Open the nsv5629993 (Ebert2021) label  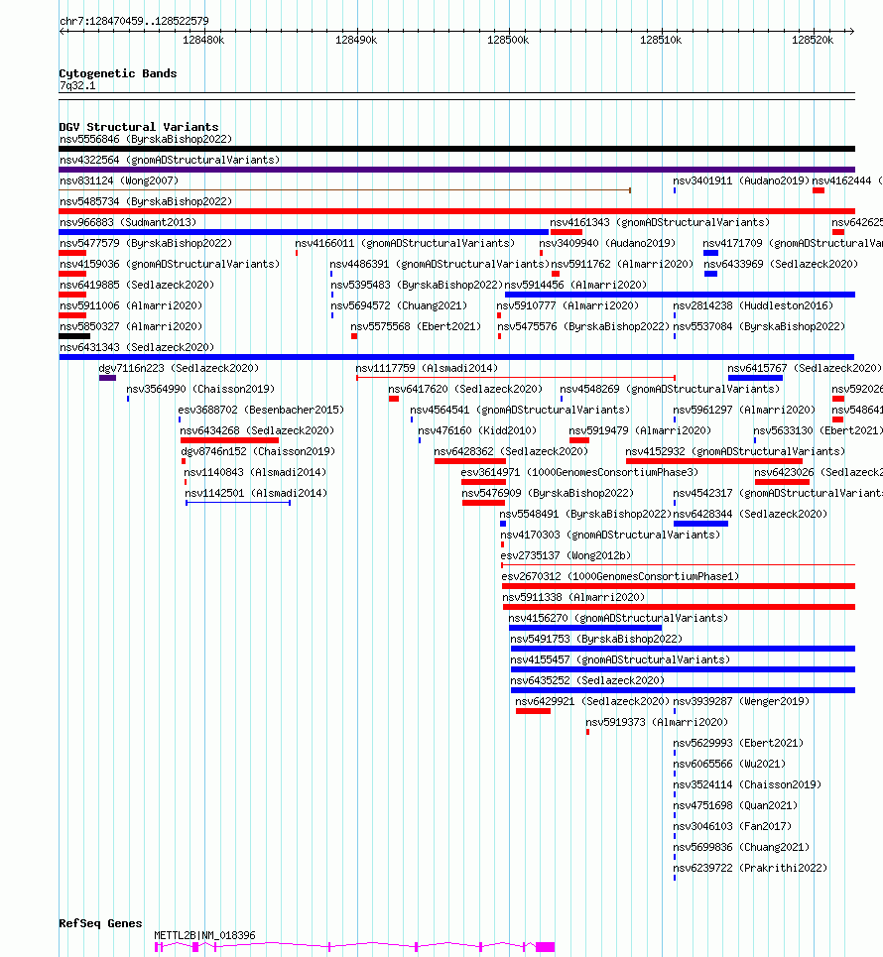tap(738, 743)
